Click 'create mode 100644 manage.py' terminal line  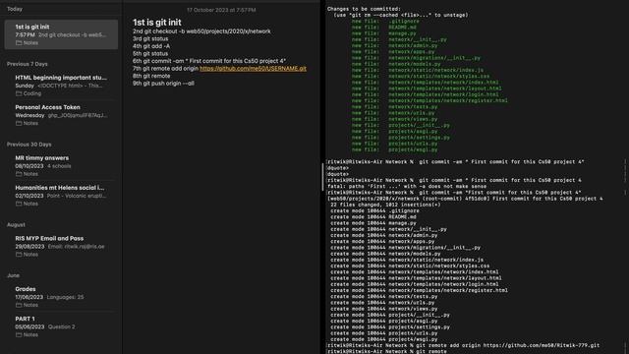pyautogui.click(x=373, y=223)
